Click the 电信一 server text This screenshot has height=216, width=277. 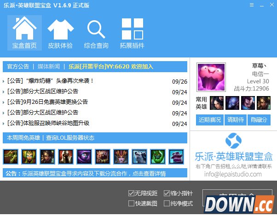(260, 74)
